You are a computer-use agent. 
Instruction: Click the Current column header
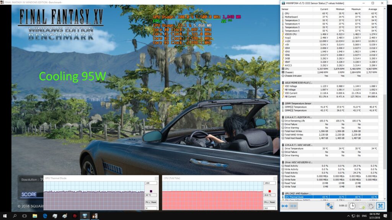tap(324, 9)
